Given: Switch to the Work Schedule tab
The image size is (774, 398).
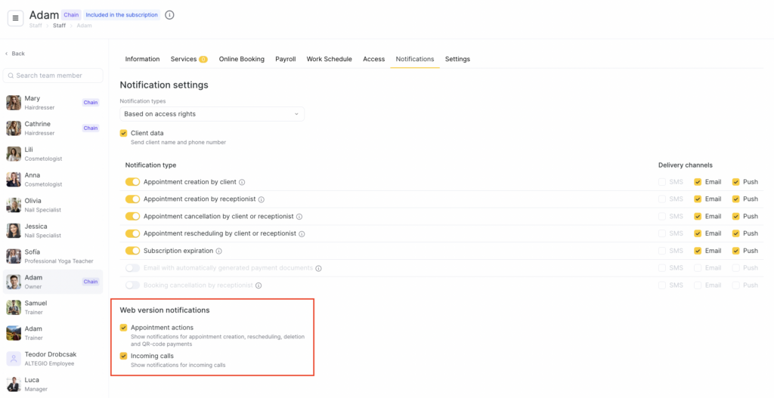Looking at the screenshot, I should [329, 59].
